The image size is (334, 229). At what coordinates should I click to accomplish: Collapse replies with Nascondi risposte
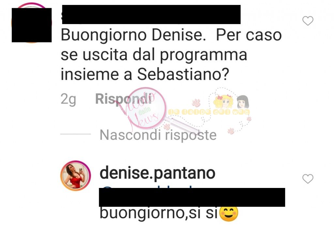[x=158, y=135]
